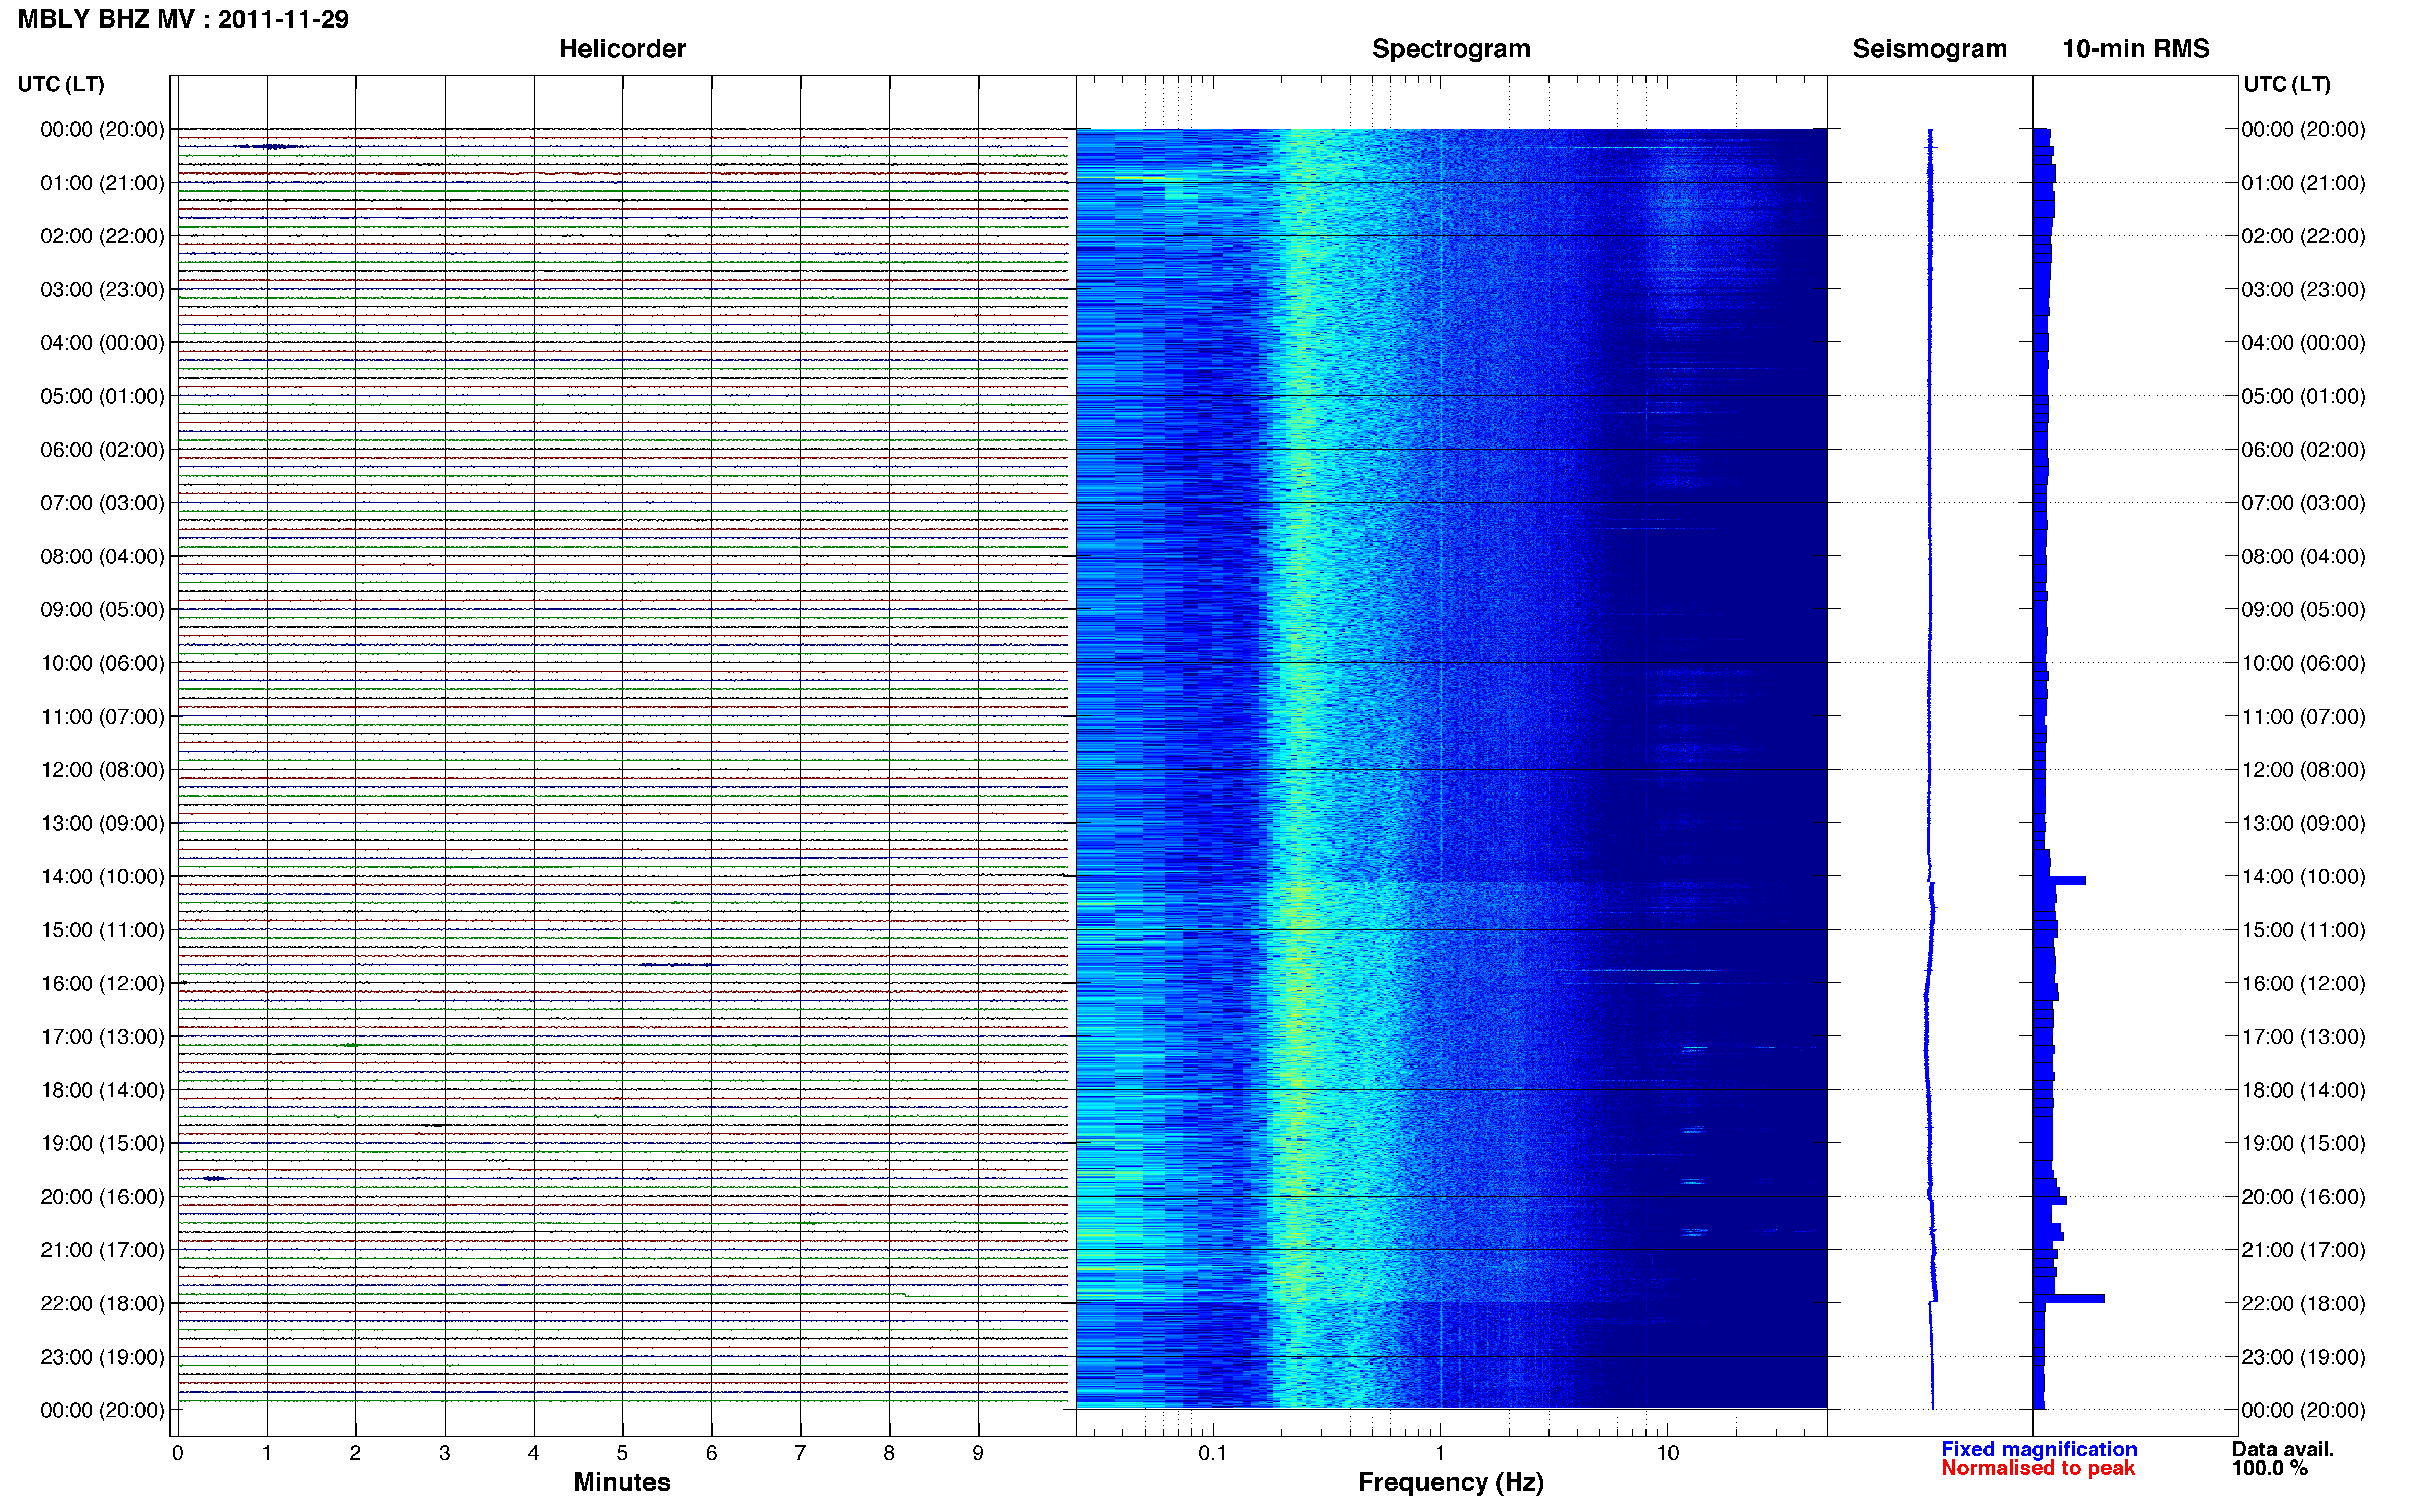
Task: Click the "0" tick on the Minutes axis
Action: tap(177, 1453)
